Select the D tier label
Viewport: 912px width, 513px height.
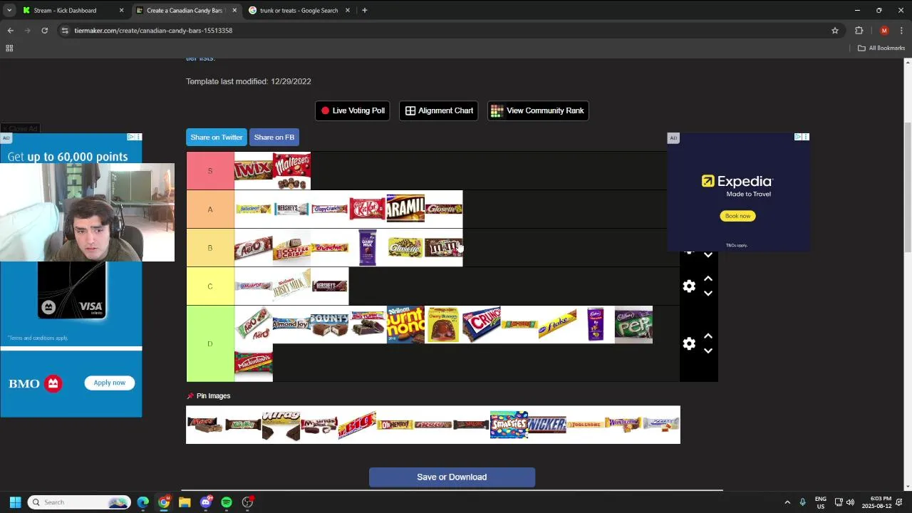[x=210, y=343]
